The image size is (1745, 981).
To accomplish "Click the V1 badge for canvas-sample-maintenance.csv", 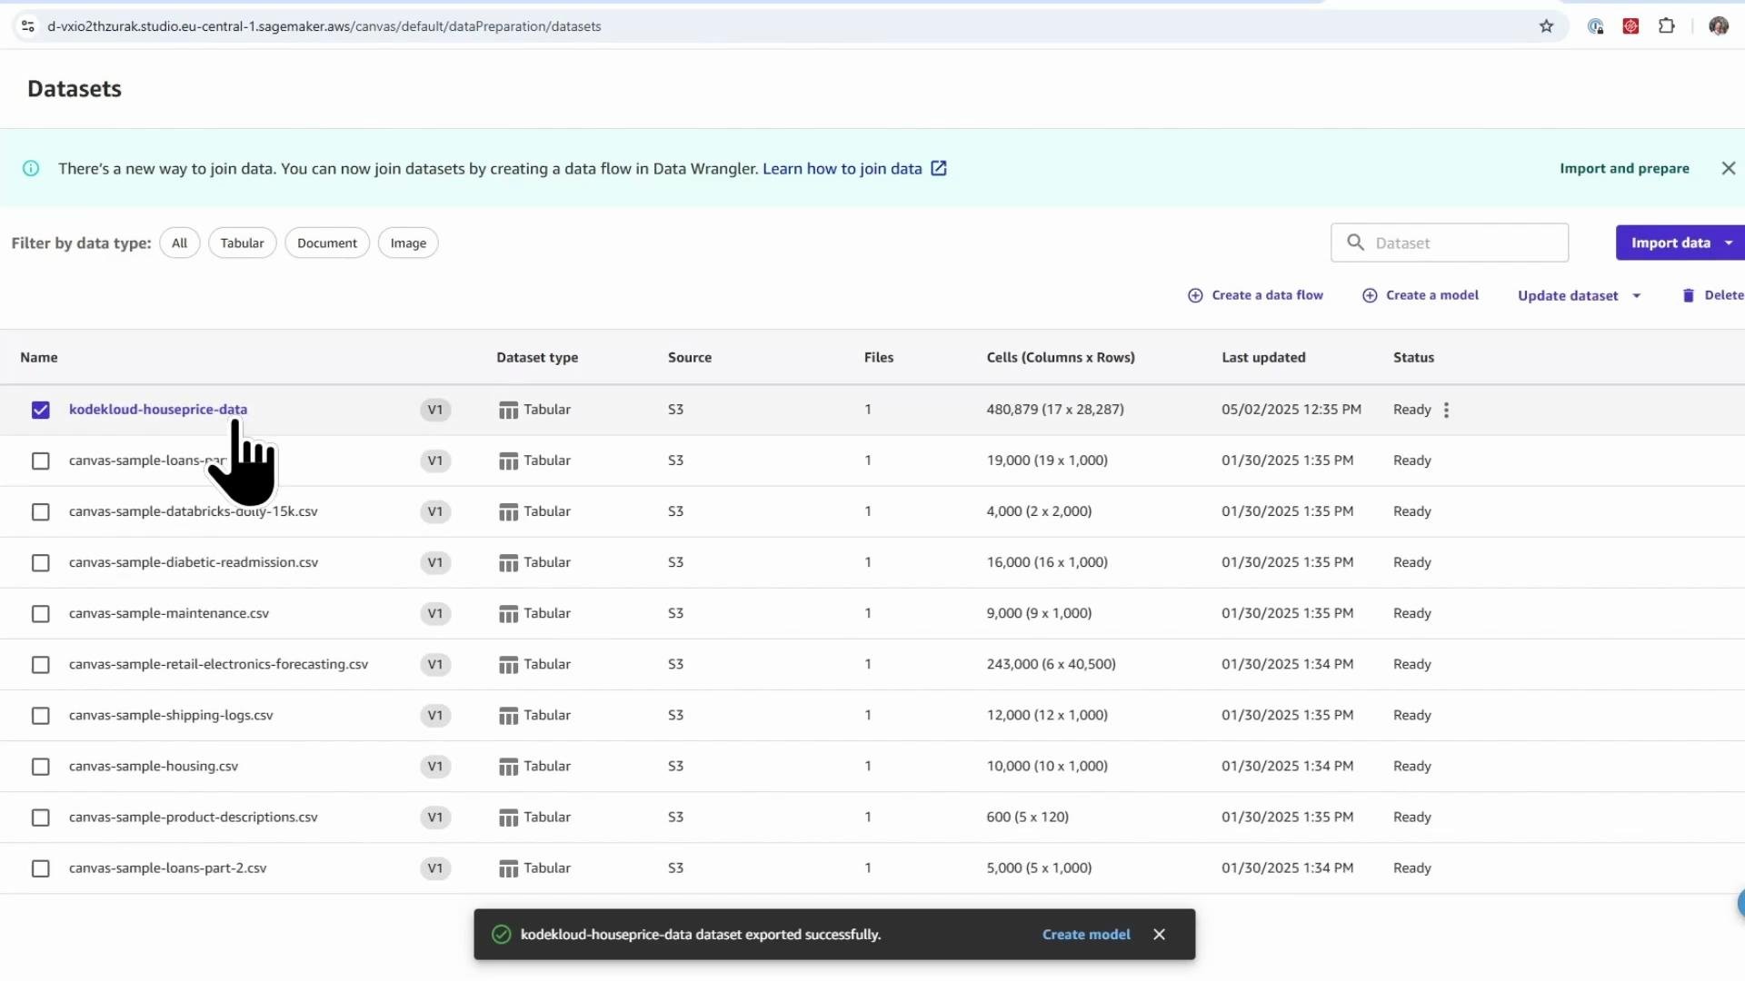I will 435,613.
